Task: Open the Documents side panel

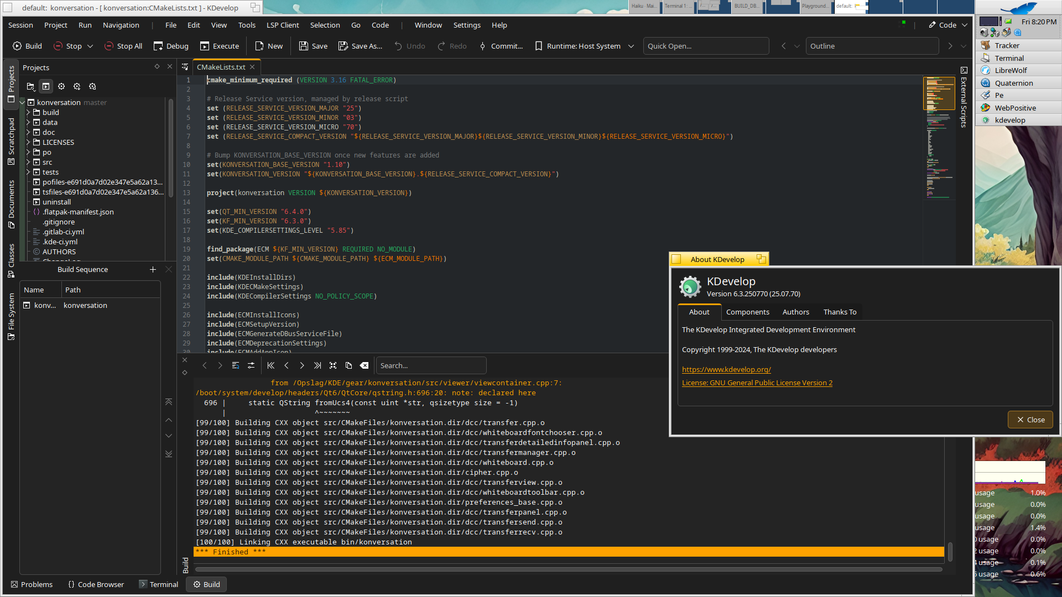Action: (11, 204)
